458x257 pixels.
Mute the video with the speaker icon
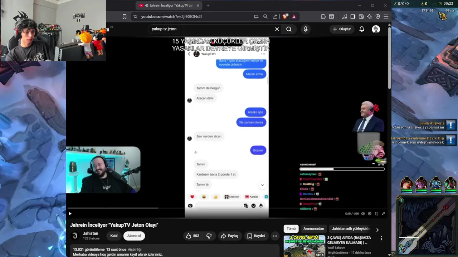363,213
